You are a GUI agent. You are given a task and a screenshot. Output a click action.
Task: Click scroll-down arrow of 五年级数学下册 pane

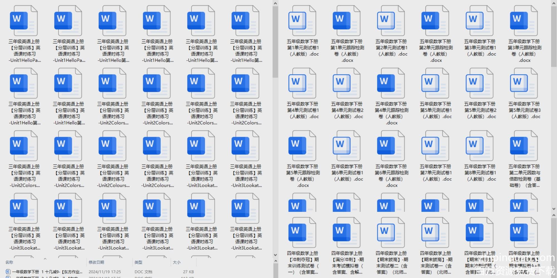pos(554,209)
